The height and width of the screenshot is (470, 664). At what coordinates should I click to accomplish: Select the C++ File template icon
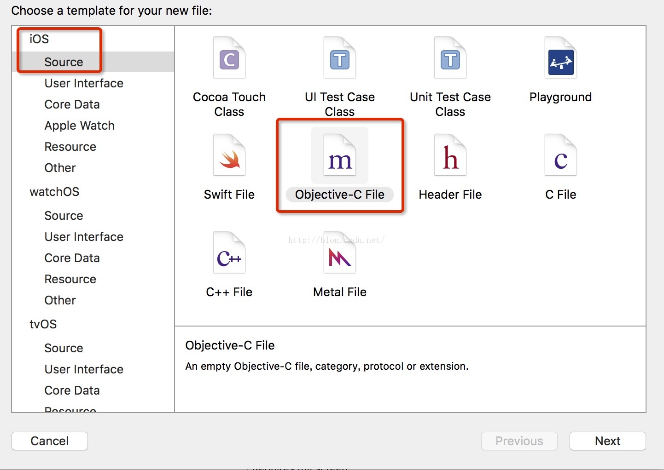pos(229,253)
